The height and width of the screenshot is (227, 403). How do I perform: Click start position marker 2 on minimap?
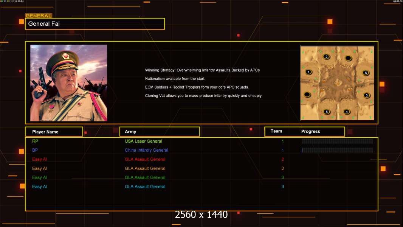pos(326,56)
